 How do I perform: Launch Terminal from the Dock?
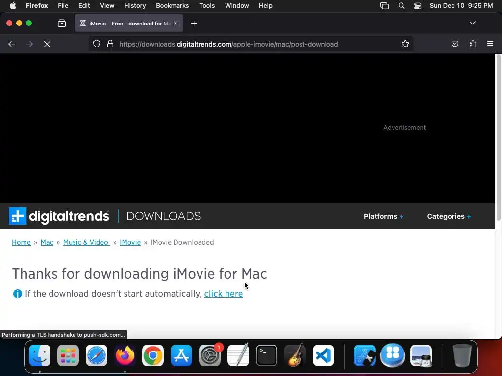coord(266,355)
